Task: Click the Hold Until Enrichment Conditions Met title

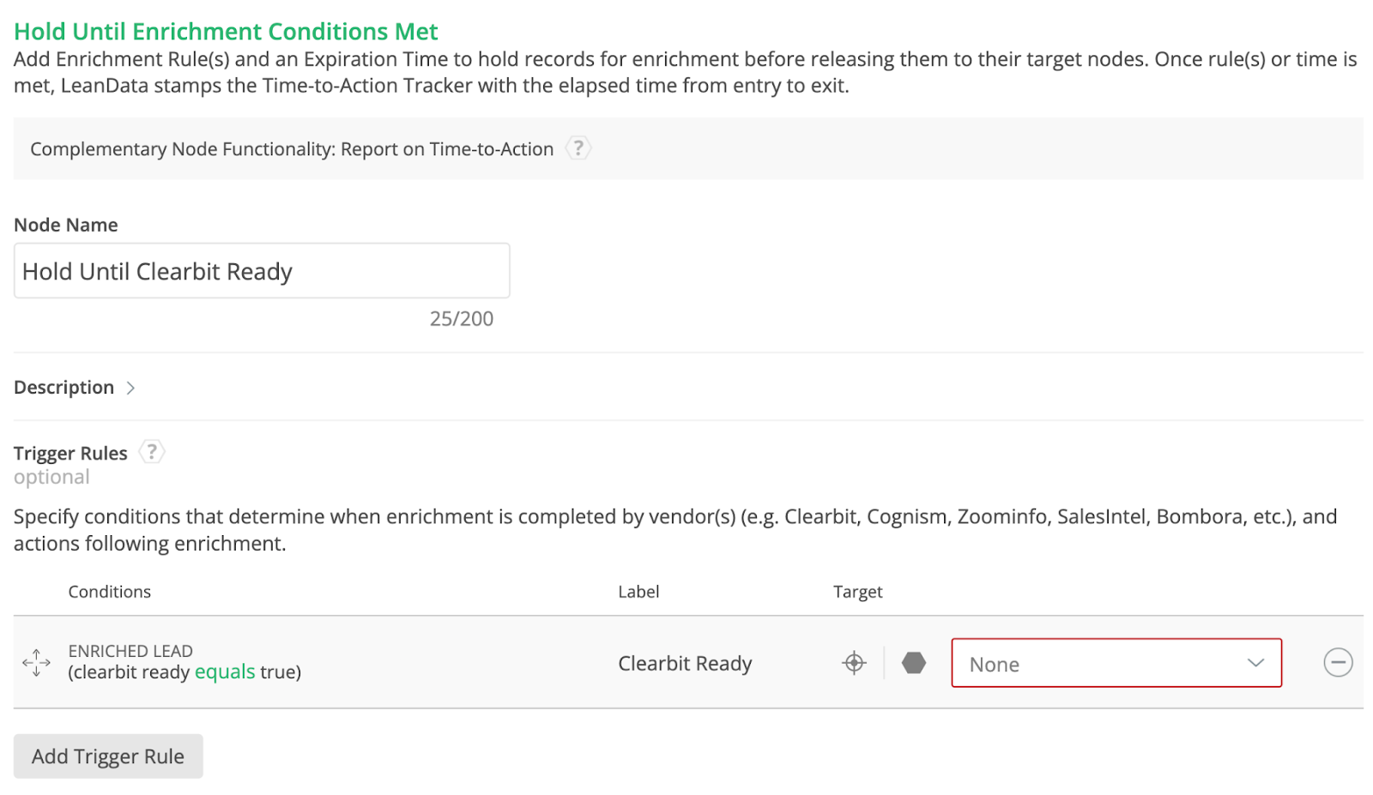Action: (226, 32)
